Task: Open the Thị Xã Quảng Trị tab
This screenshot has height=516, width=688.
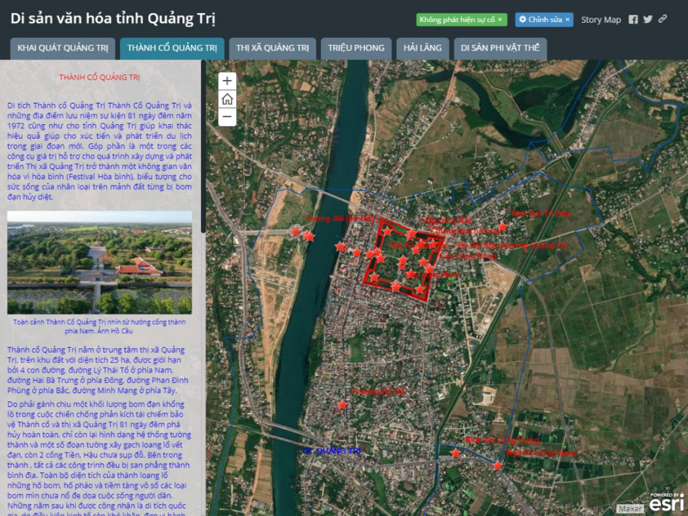Action: click(x=272, y=49)
